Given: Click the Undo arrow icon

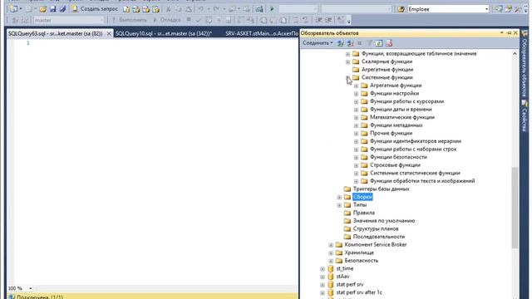Looking at the screenshot, I should coord(201,9).
